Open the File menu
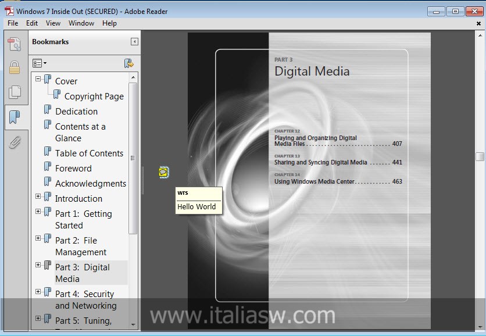The height and width of the screenshot is (336, 486). coord(13,23)
